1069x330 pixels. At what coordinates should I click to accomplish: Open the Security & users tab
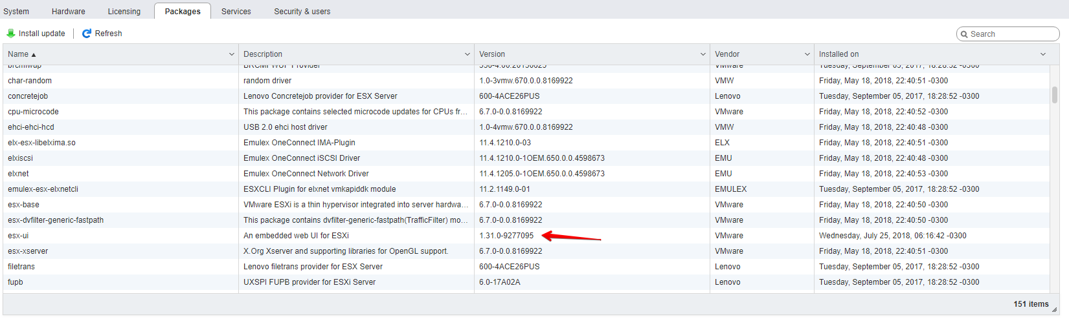(302, 12)
